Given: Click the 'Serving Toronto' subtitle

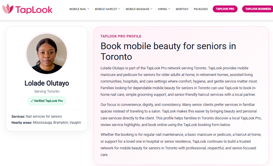Looking at the screenshot, I should point(47,91).
